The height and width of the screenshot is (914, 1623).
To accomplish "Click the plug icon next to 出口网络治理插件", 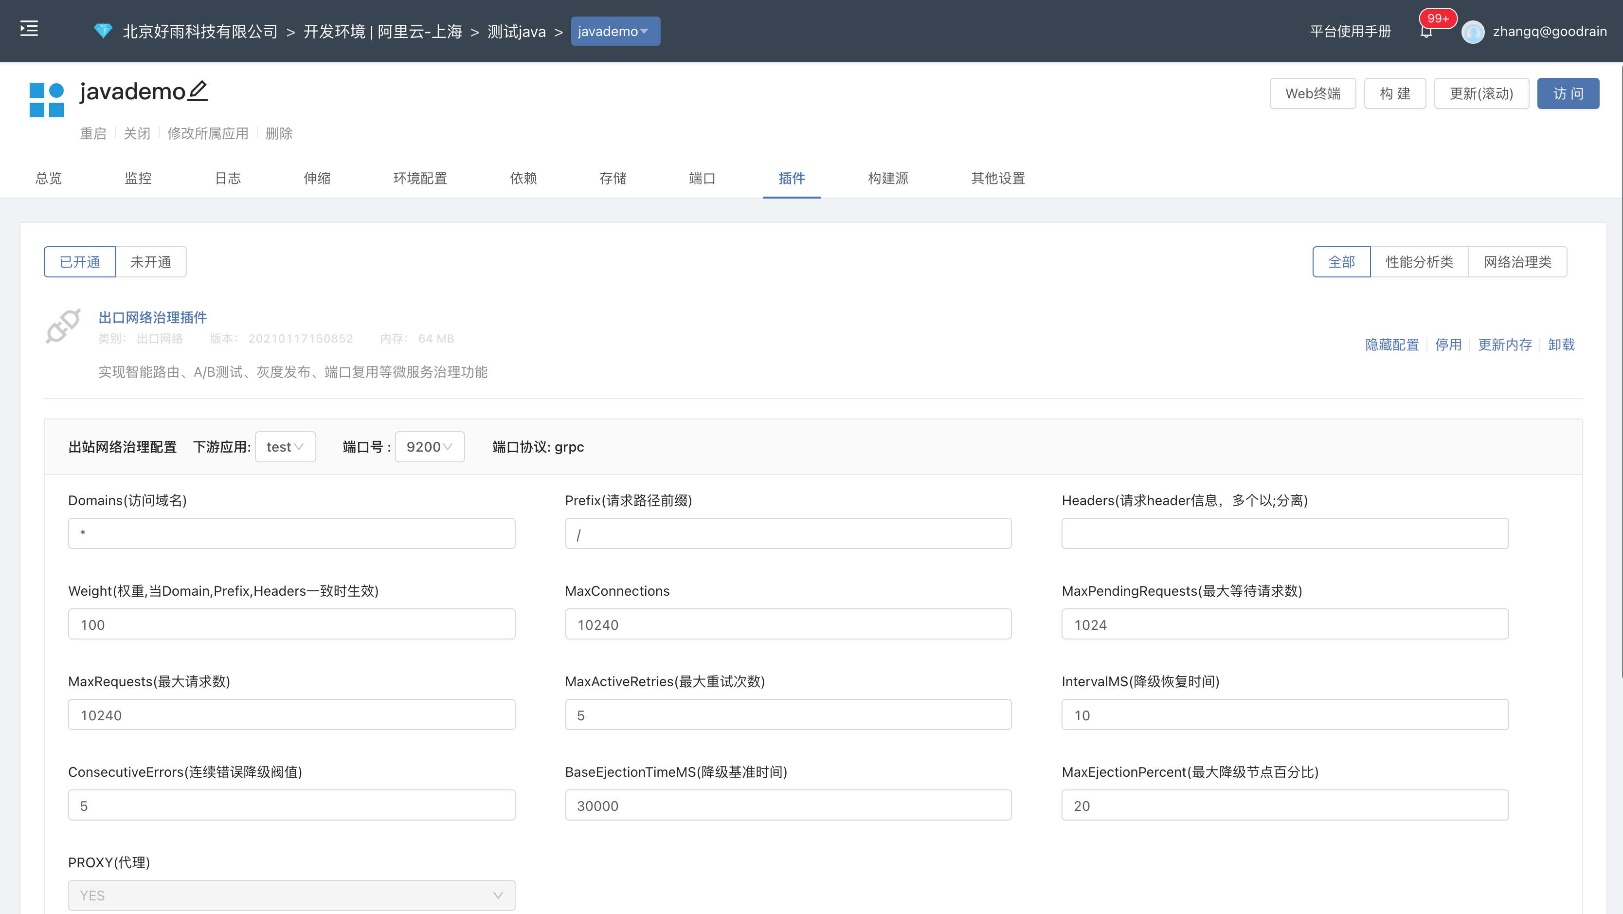I will 63,327.
